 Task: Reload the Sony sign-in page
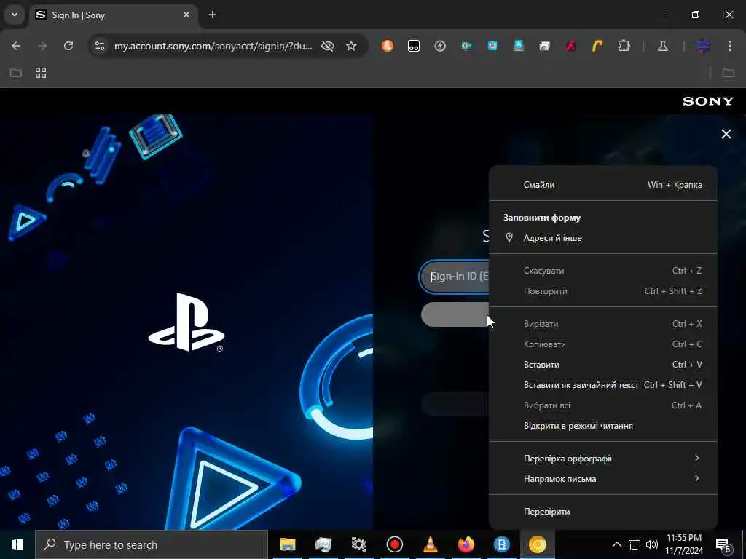point(68,46)
